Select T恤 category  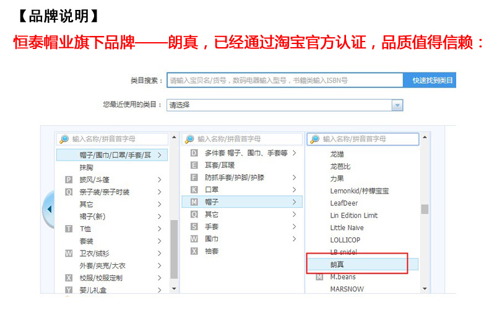[x=85, y=229]
